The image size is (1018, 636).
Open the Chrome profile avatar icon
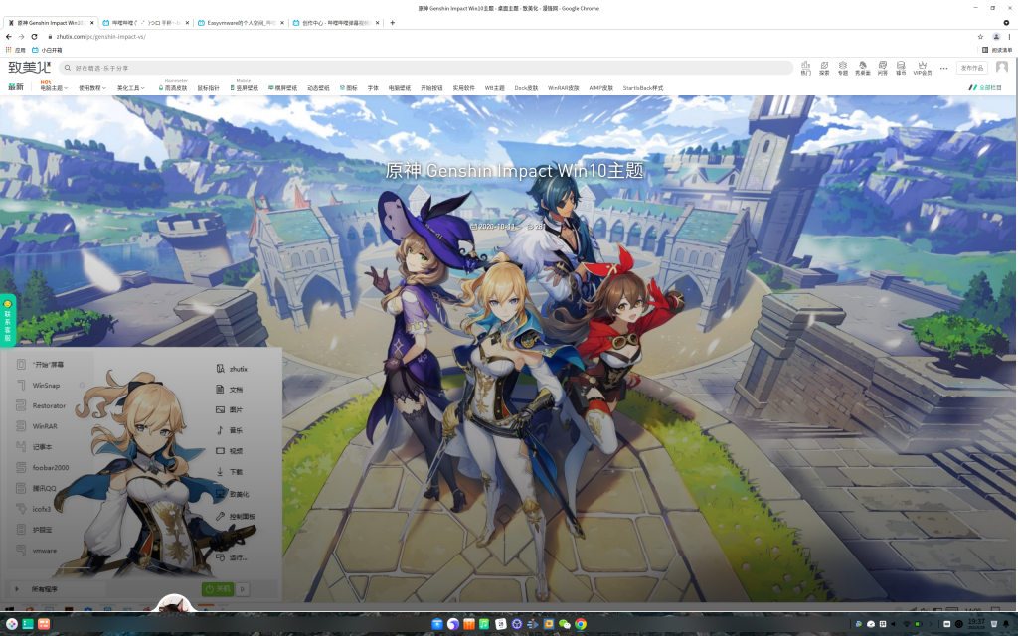pos(996,37)
